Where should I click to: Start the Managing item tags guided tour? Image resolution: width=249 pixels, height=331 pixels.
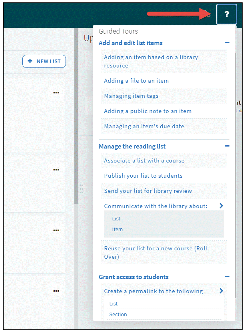coord(131,96)
